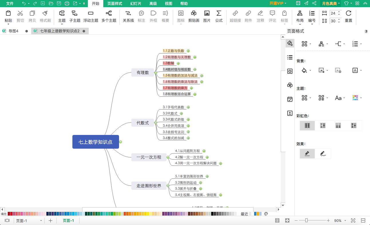The image size is (370, 225).
Task: Expand the 1.1正数与负数 node
Action: pos(188,51)
